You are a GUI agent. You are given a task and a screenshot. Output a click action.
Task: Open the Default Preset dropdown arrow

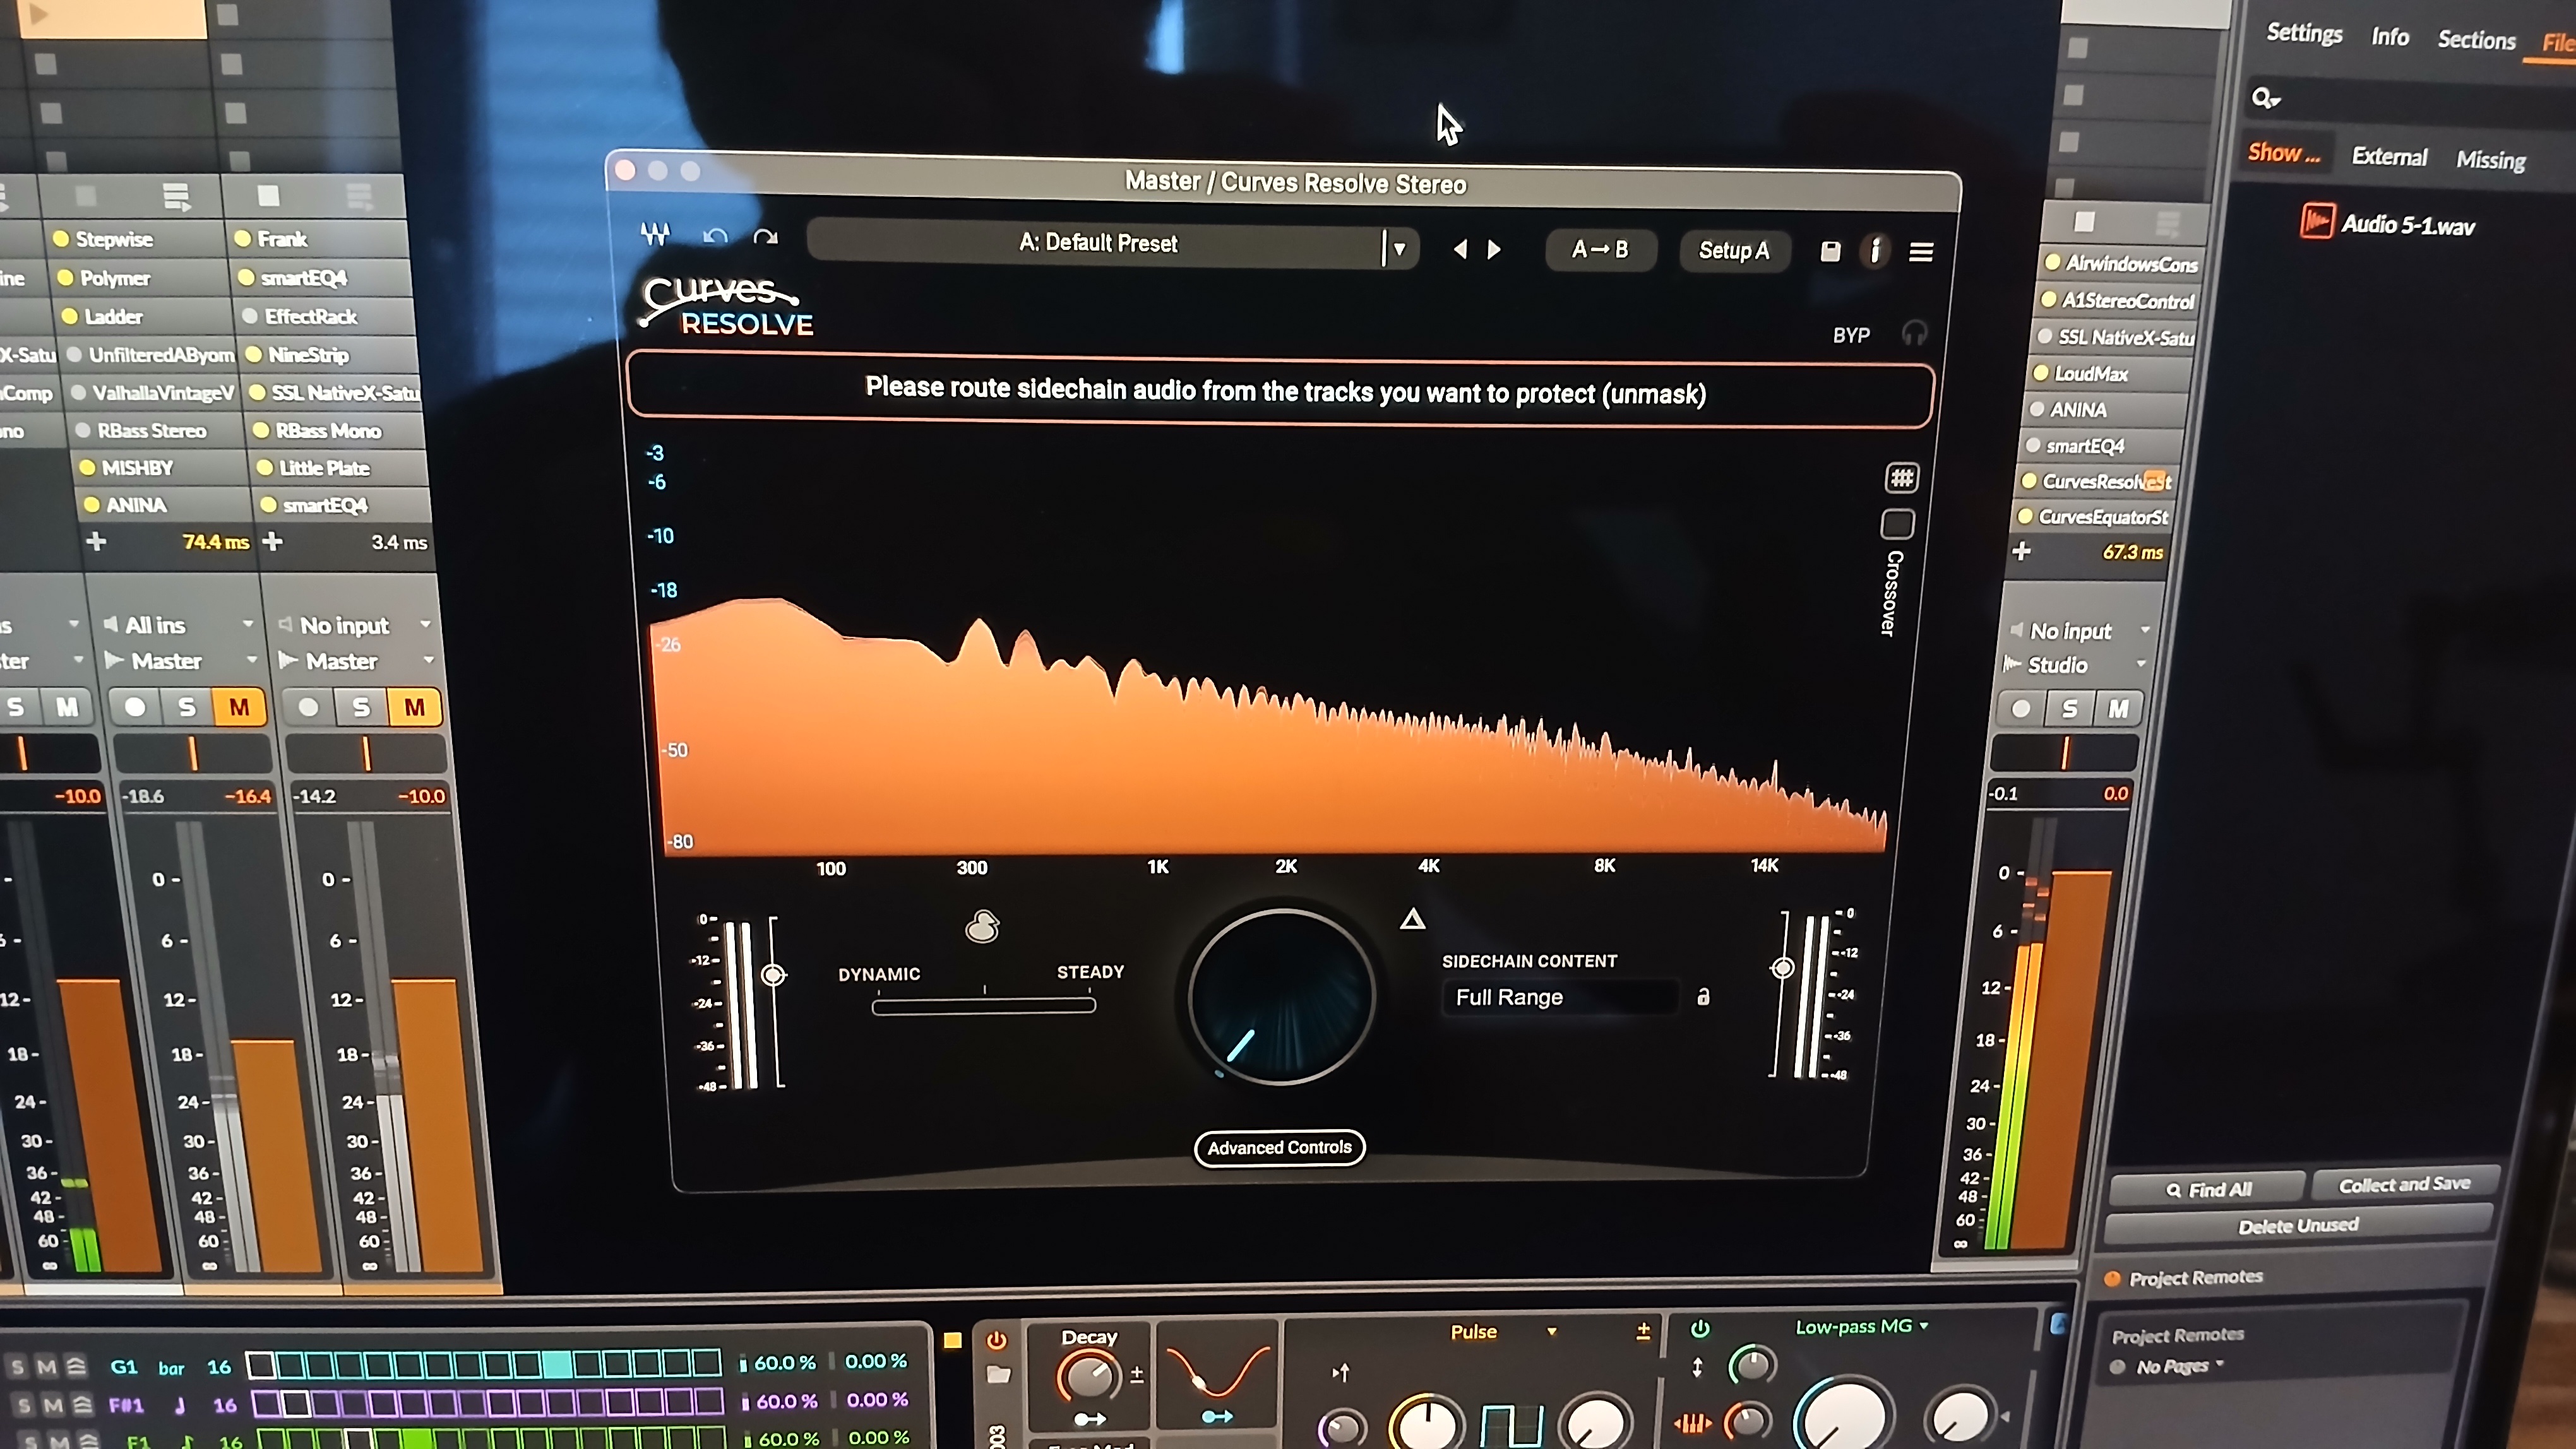pos(1399,248)
